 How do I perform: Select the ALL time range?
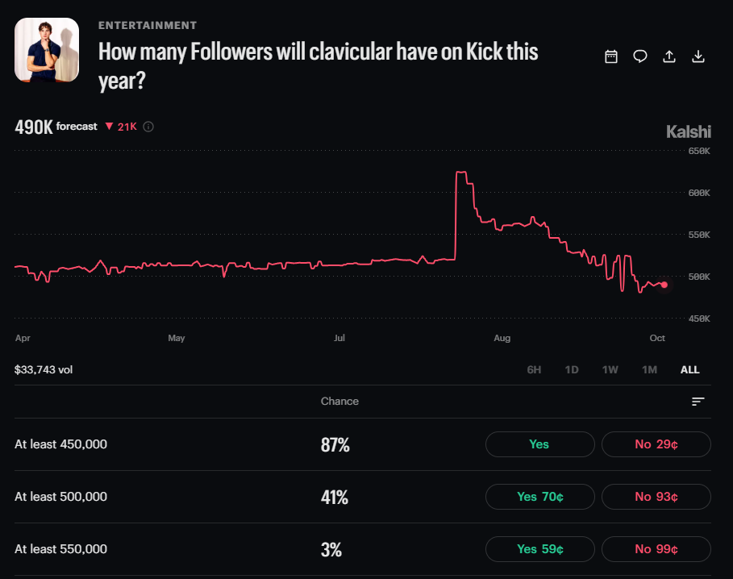tap(690, 369)
